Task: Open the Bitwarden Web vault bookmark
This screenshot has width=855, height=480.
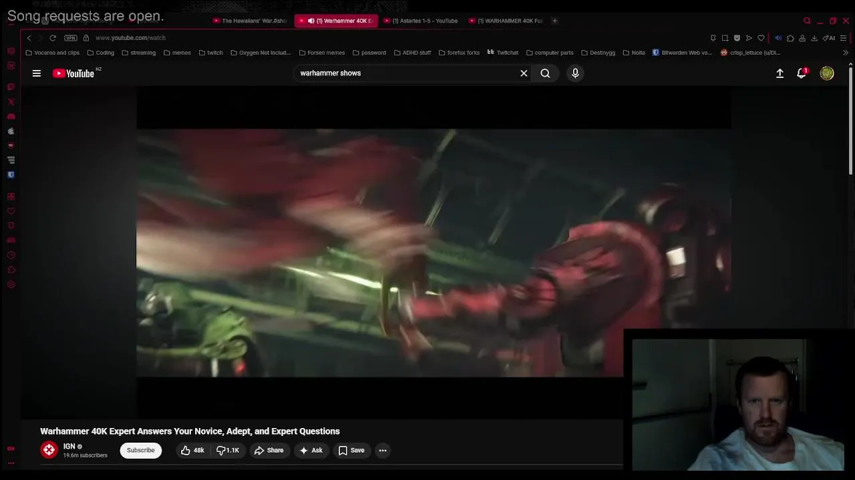Action: [x=682, y=53]
